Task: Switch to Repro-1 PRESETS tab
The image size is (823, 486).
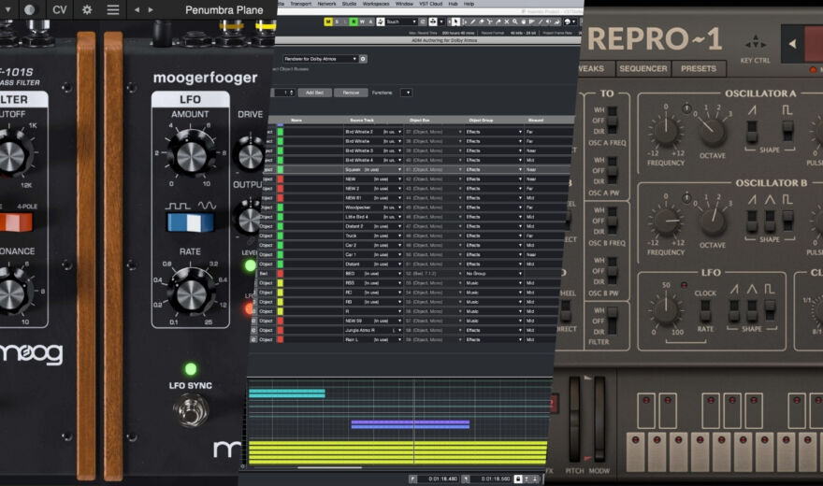Action: (x=698, y=68)
